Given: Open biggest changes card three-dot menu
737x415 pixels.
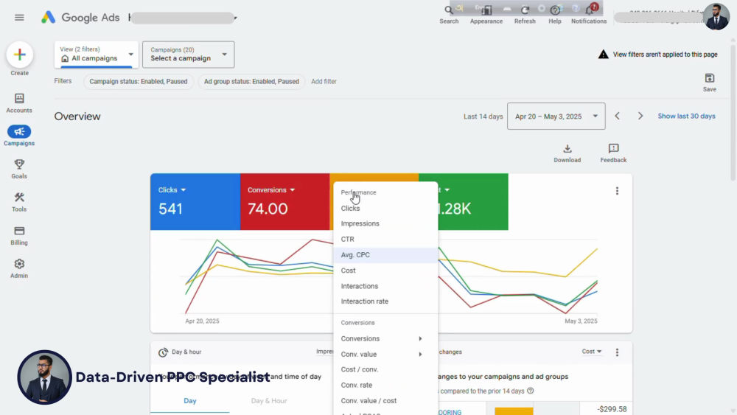Looking at the screenshot, I should point(617,352).
